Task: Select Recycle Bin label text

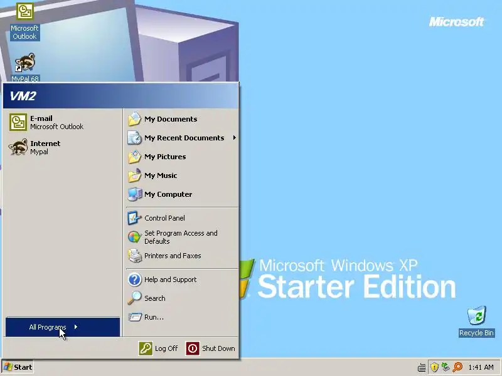Action: 476,333
